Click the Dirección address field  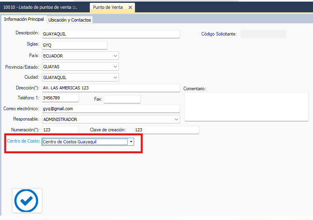pyautogui.click(x=111, y=88)
